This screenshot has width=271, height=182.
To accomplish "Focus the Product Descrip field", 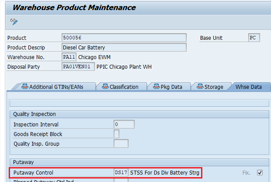I will click(x=124, y=47).
